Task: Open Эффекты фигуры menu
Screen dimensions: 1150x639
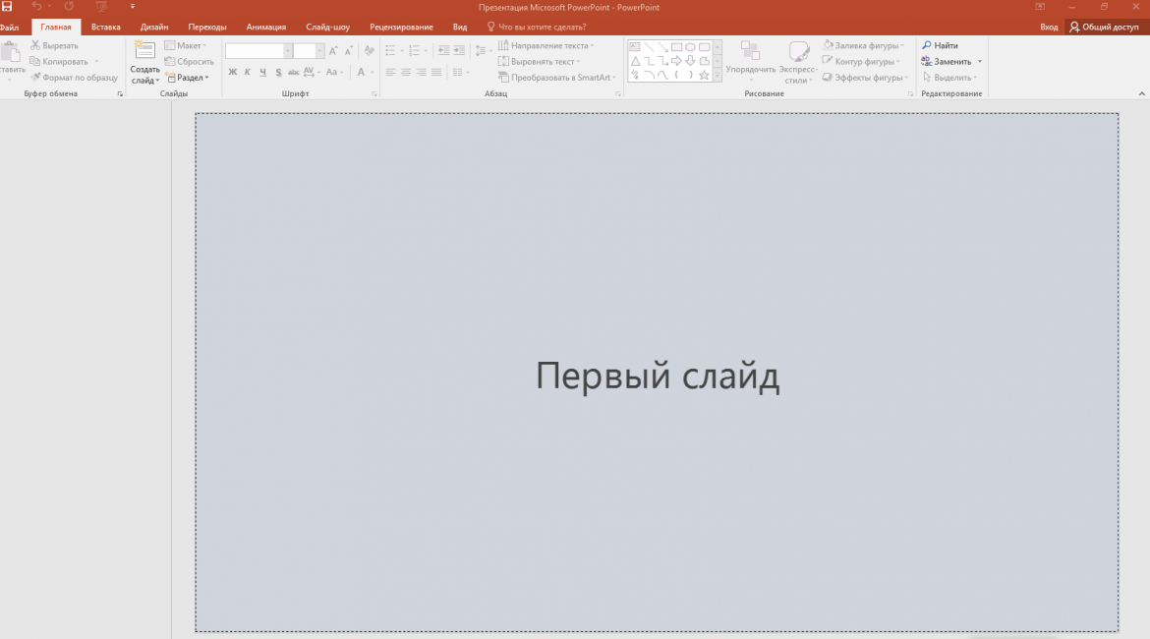Action: click(x=865, y=77)
